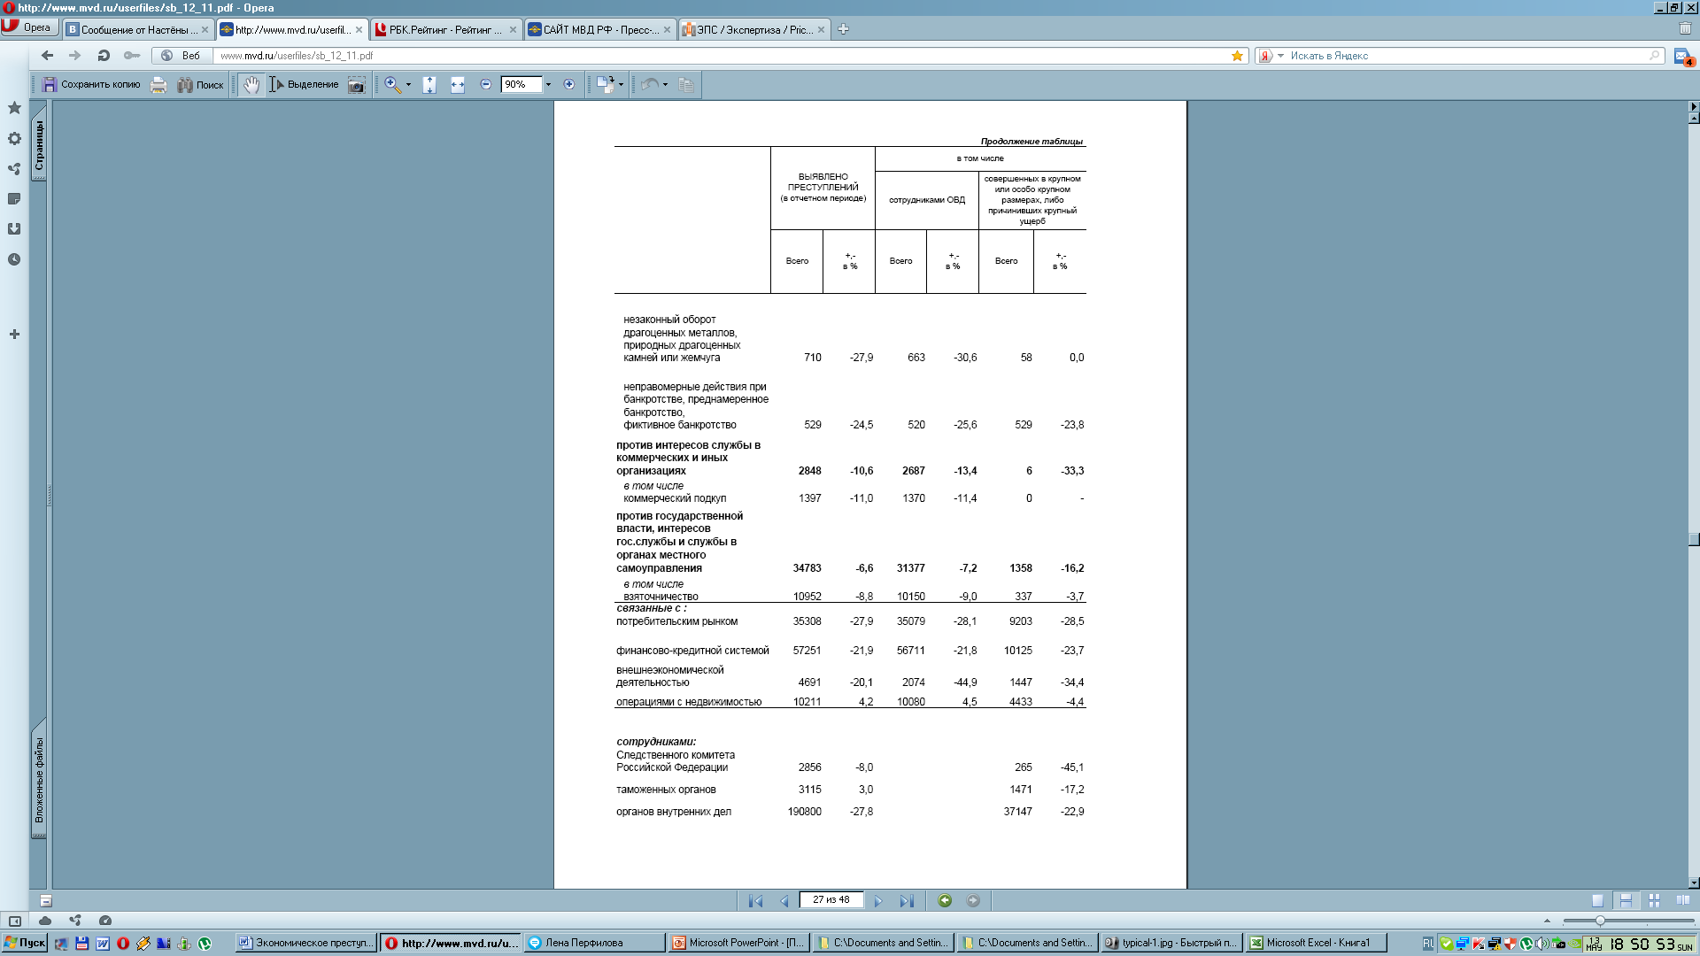Go to last page of PDF
Viewport: 1700px width, 956px height.
(x=907, y=900)
